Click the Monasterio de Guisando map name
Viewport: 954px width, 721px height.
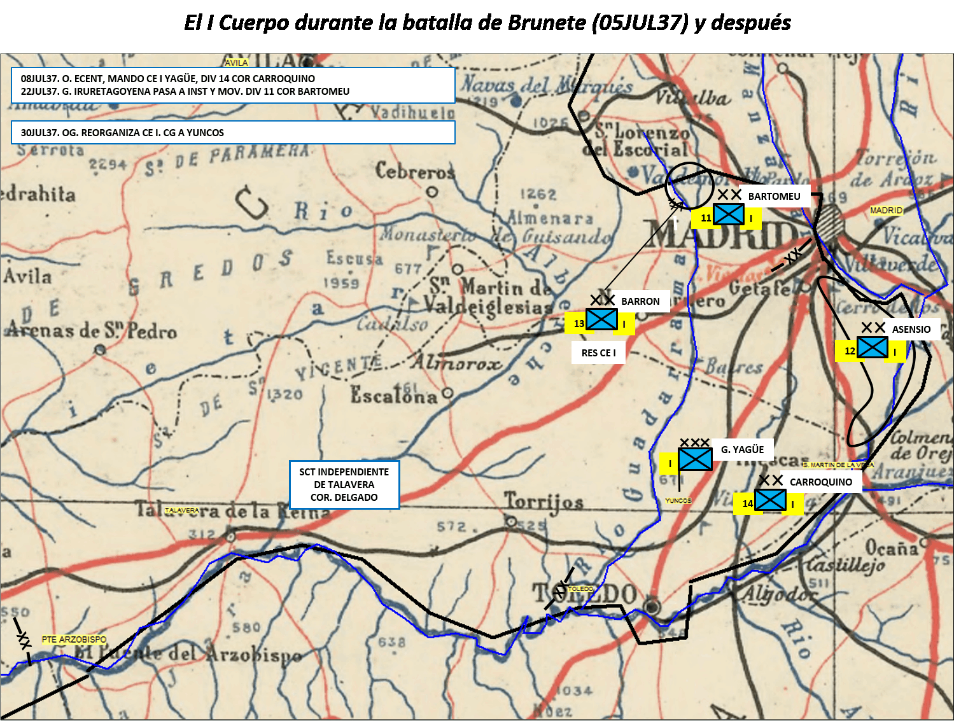(x=496, y=235)
